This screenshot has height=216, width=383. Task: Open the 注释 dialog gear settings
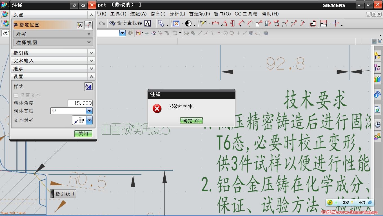click(x=83, y=5)
